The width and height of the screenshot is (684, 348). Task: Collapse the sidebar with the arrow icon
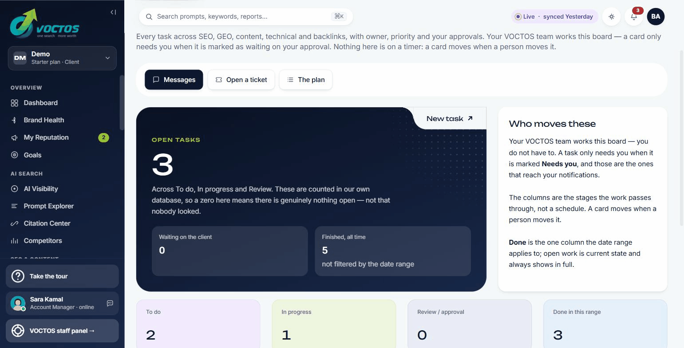(x=113, y=12)
